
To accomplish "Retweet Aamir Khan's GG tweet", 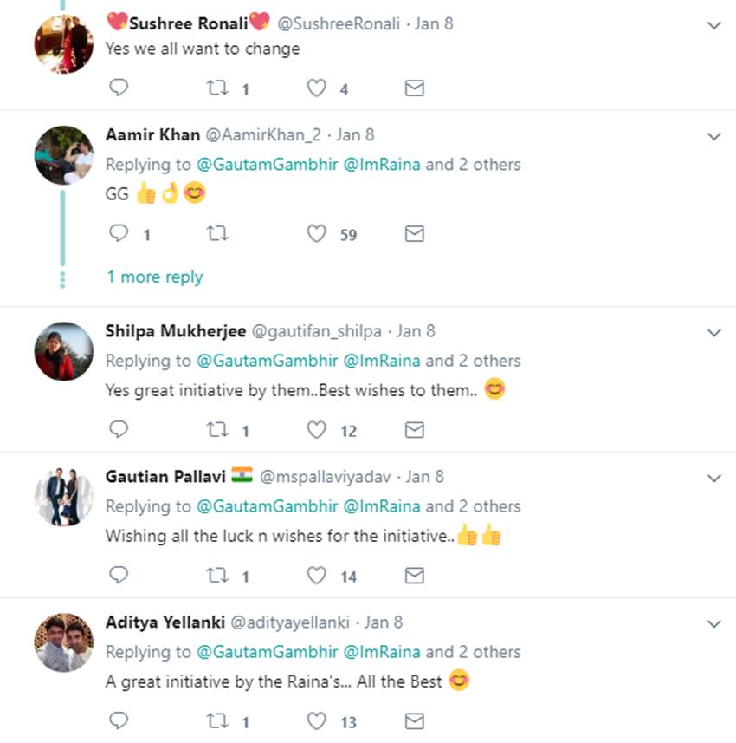I will point(217,234).
